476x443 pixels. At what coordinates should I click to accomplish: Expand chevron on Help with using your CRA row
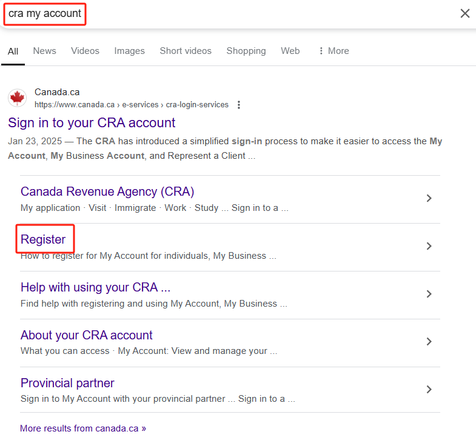coord(429,294)
